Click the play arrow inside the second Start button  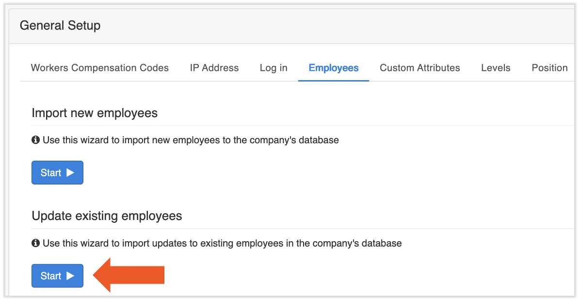point(70,276)
